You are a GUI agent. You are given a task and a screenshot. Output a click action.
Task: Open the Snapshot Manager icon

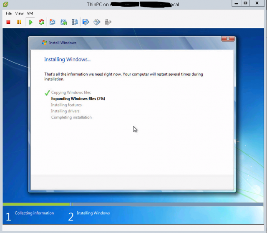tap(75, 22)
